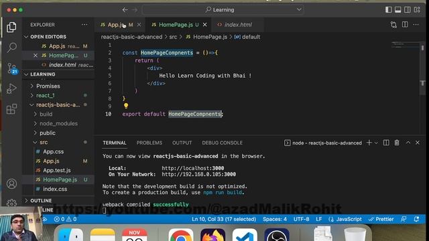Open the customize layout icon
Image resolution: width=429 pixels, height=241 pixels.
pos(417,10)
